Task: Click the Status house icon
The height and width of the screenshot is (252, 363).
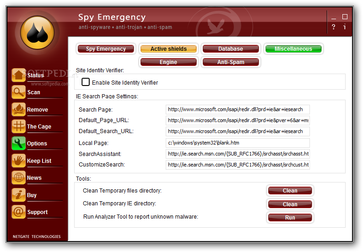Action: 18,75
